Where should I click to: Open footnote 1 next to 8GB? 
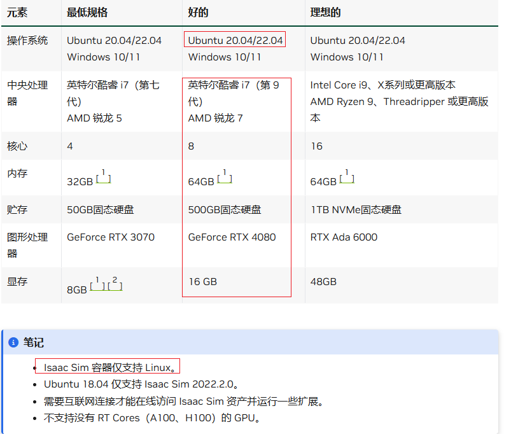coord(98,284)
